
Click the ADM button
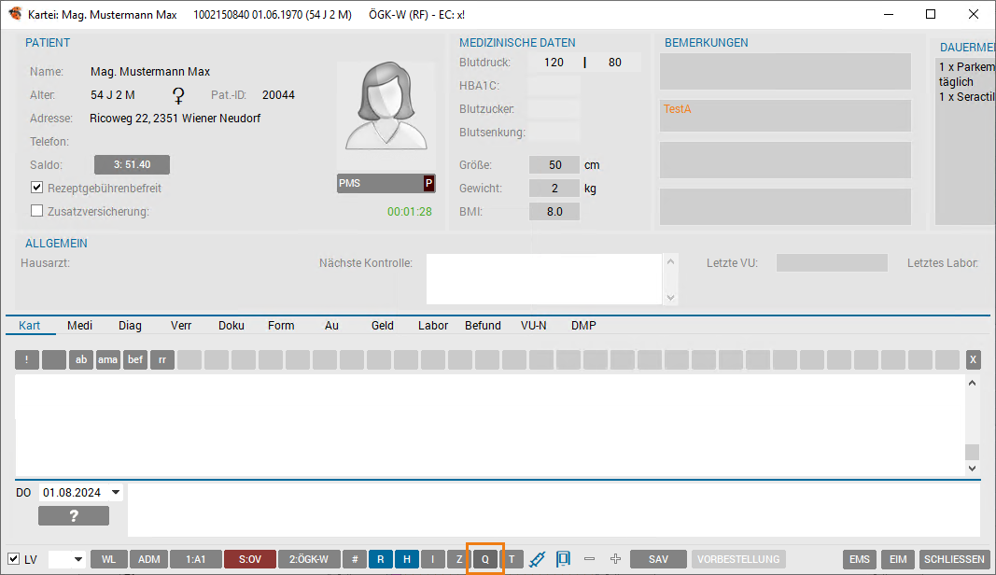(x=148, y=559)
